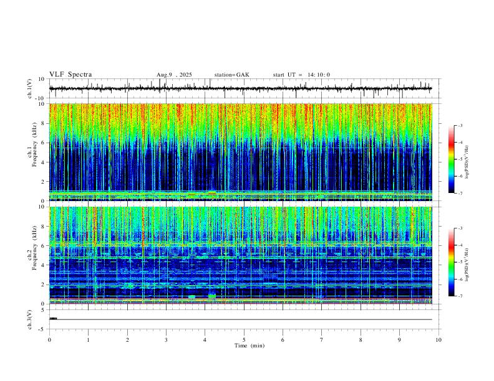Select the "Aug.9 , 2025" date text
This screenshot has height=381, width=494.
pos(174,75)
